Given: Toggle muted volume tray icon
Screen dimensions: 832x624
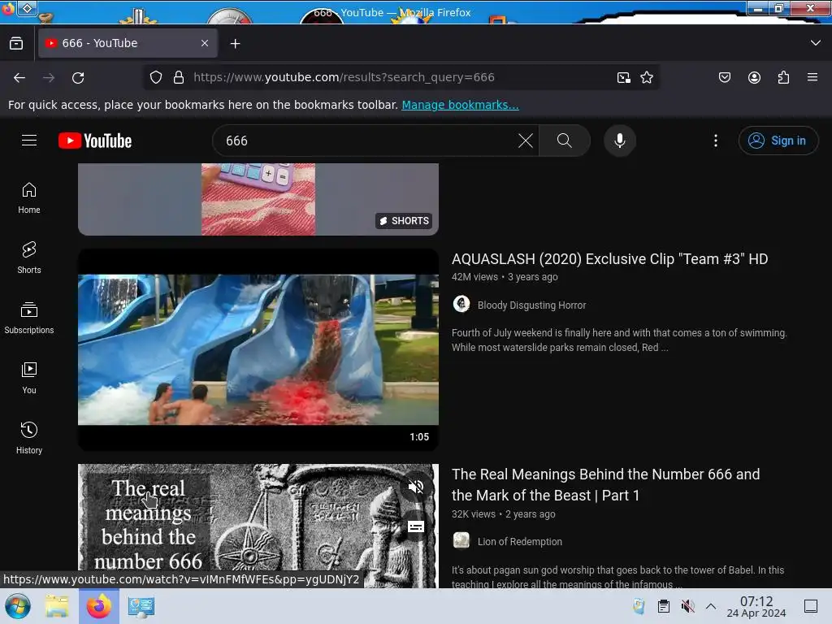Looking at the screenshot, I should point(687,606).
